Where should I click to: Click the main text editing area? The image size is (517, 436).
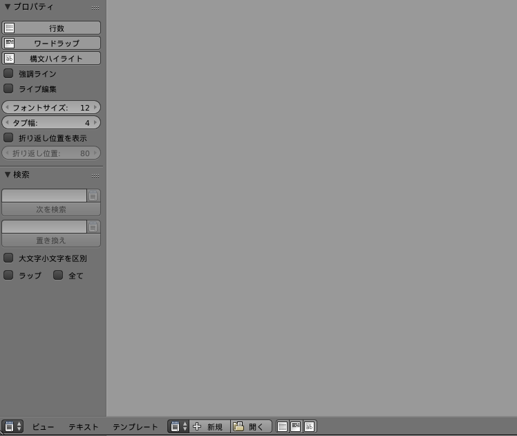[312, 207]
